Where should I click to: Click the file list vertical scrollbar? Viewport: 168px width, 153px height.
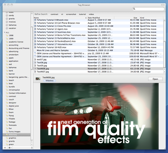pos(164,55)
